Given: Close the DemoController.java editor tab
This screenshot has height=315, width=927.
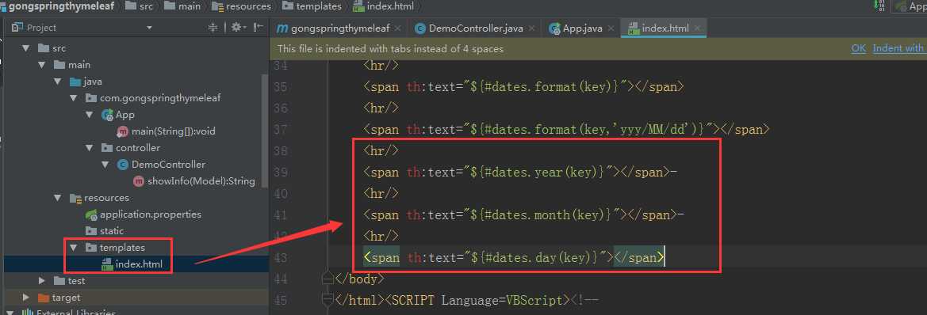Looking at the screenshot, I should point(531,28).
